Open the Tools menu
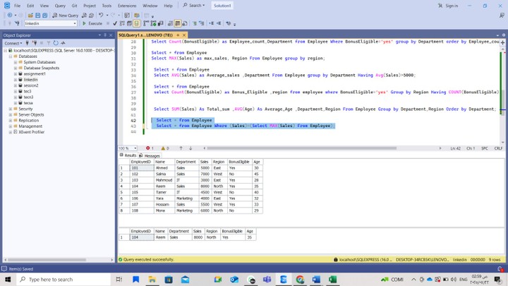 pyautogui.click(x=107, y=6)
